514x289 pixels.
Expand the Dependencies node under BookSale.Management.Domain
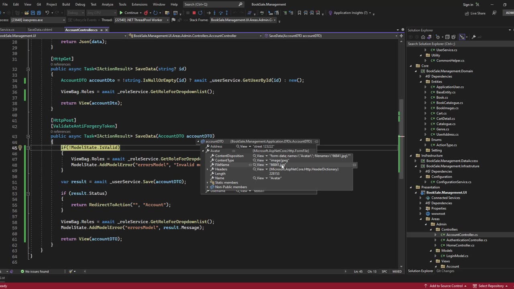421,76
